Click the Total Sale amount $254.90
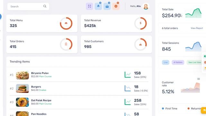206x116 pixels. click(171, 15)
